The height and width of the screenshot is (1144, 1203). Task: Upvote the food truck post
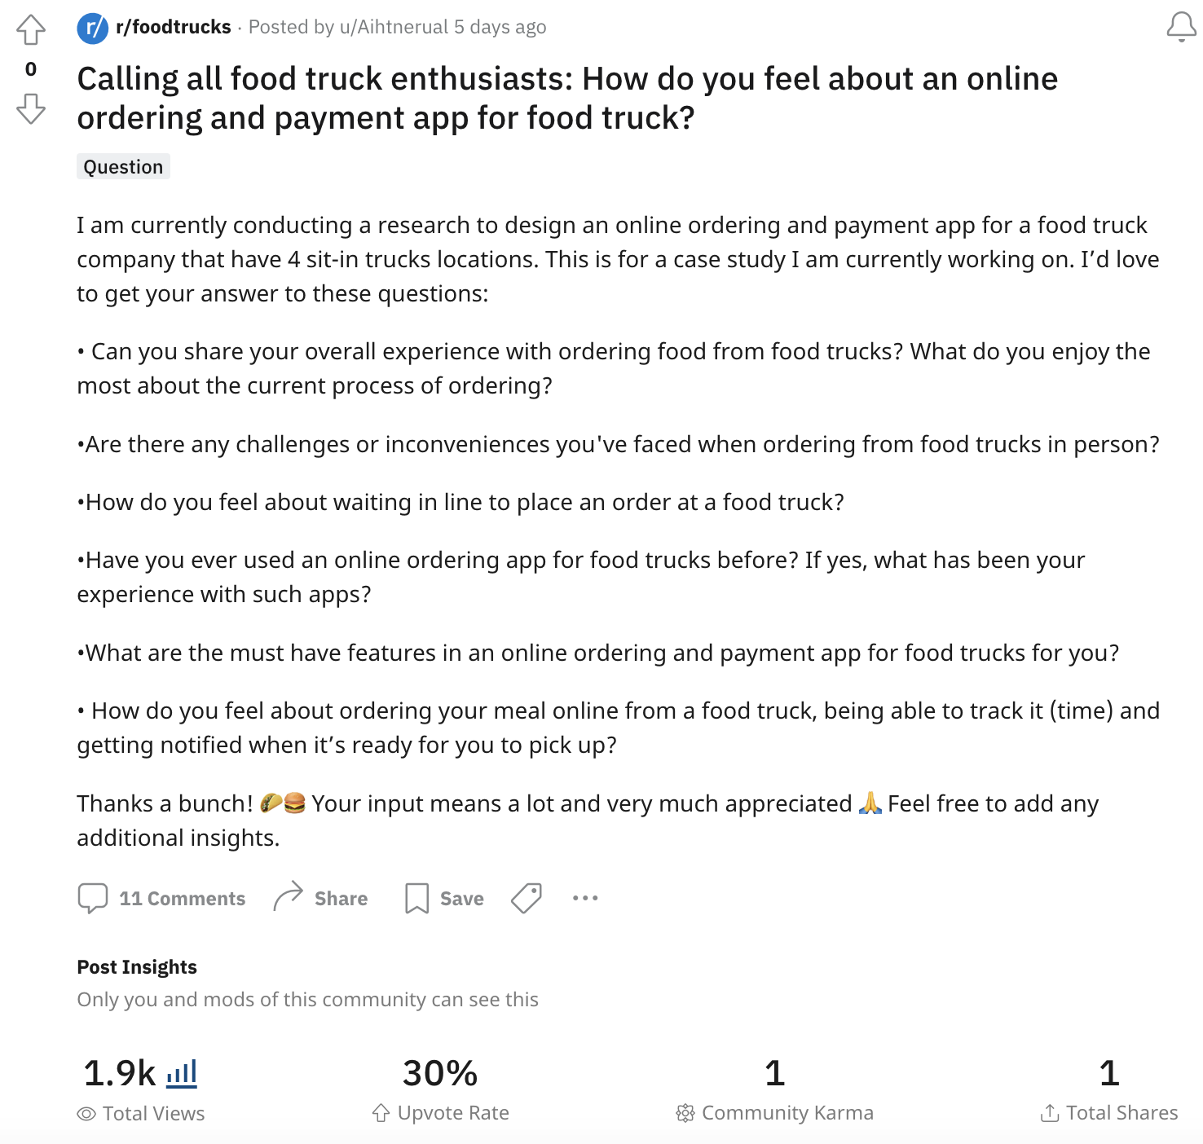pos(31,30)
